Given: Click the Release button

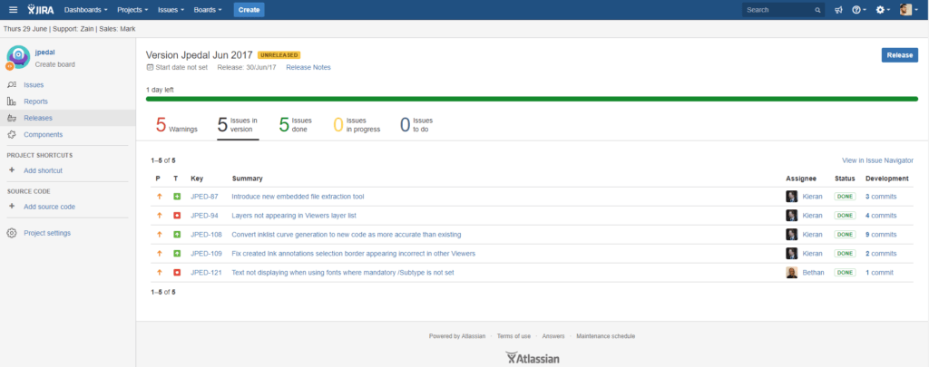Looking at the screenshot, I should pyautogui.click(x=899, y=55).
